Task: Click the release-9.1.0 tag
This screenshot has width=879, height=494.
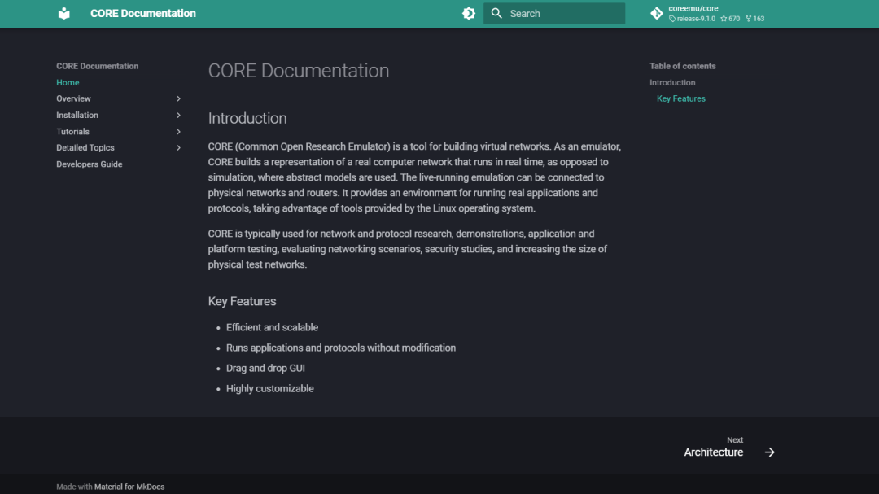Action: (693, 19)
